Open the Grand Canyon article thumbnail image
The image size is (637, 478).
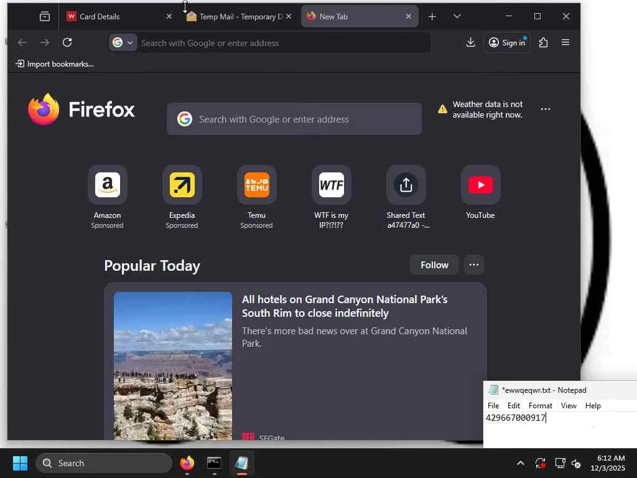(173, 366)
